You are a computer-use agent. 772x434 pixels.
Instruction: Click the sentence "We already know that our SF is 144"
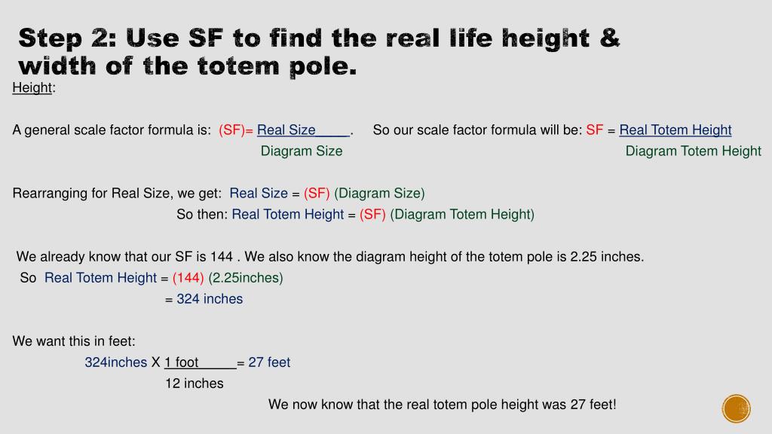[x=124, y=257]
